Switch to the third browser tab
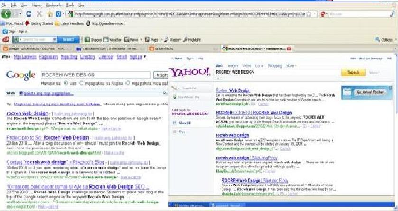Viewport: 398px width, 211px height. click(183, 48)
